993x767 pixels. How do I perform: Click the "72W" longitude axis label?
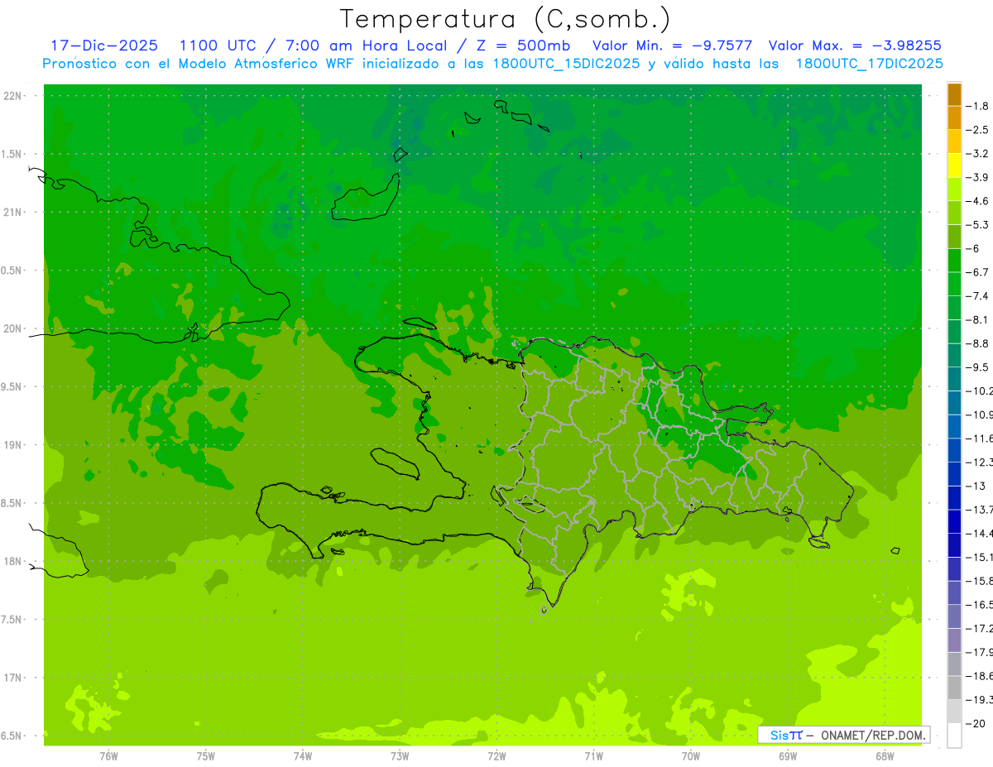pos(496,756)
